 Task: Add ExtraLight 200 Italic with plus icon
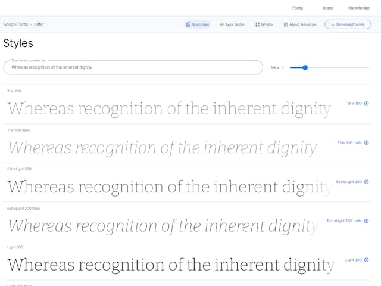pos(367,220)
